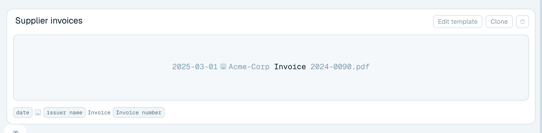
Task: Delete the Supplier invoices template via trash icon
Action: point(522,22)
